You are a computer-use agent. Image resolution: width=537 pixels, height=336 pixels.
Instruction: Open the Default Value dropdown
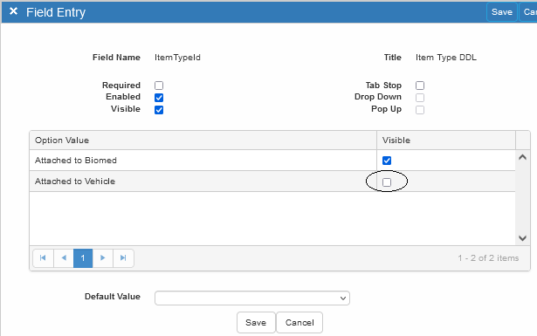[x=252, y=298]
